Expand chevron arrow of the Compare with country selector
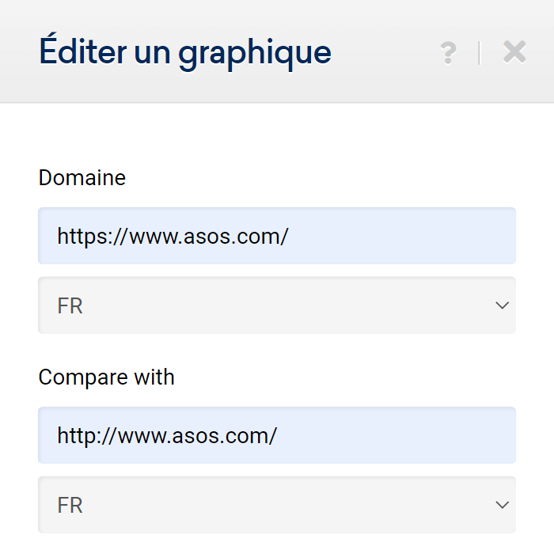 tap(502, 505)
